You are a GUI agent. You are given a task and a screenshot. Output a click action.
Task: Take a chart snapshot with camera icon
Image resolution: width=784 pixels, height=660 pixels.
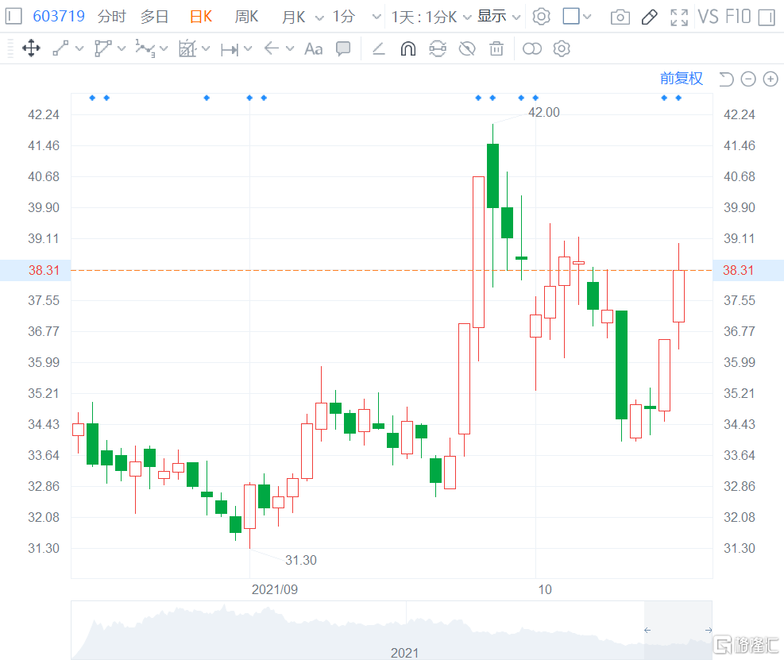[x=620, y=17]
